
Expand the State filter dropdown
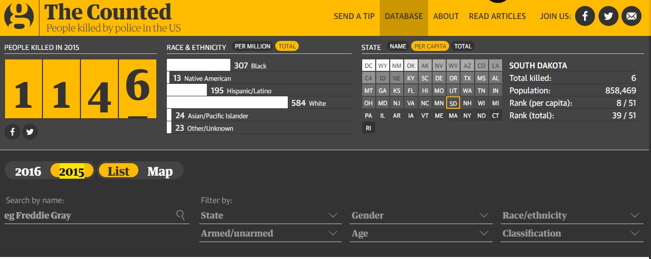pyautogui.click(x=270, y=216)
